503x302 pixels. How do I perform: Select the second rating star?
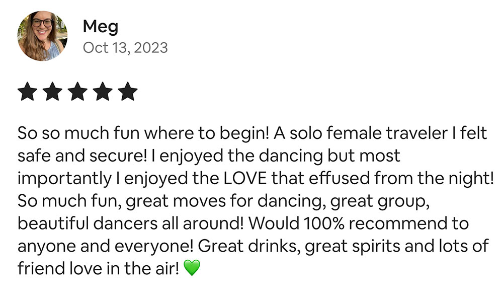[53, 92]
